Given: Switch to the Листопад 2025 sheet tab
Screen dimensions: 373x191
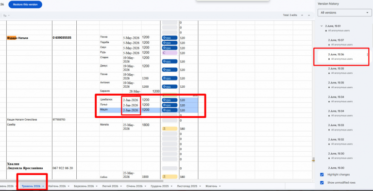Looking at the screenshot, I should [x=187, y=186].
